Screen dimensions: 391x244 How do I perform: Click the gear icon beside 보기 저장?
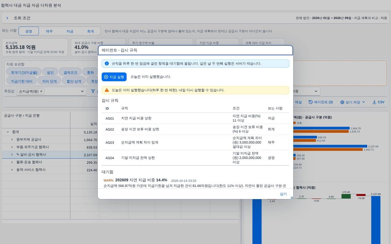tap(342, 102)
